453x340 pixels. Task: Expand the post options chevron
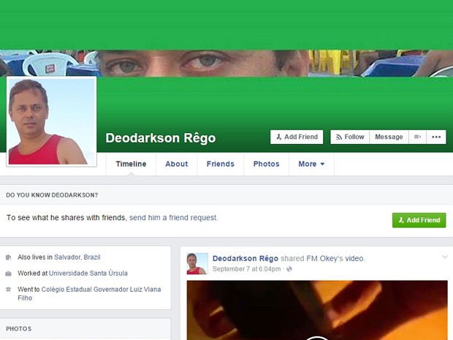[x=445, y=257]
